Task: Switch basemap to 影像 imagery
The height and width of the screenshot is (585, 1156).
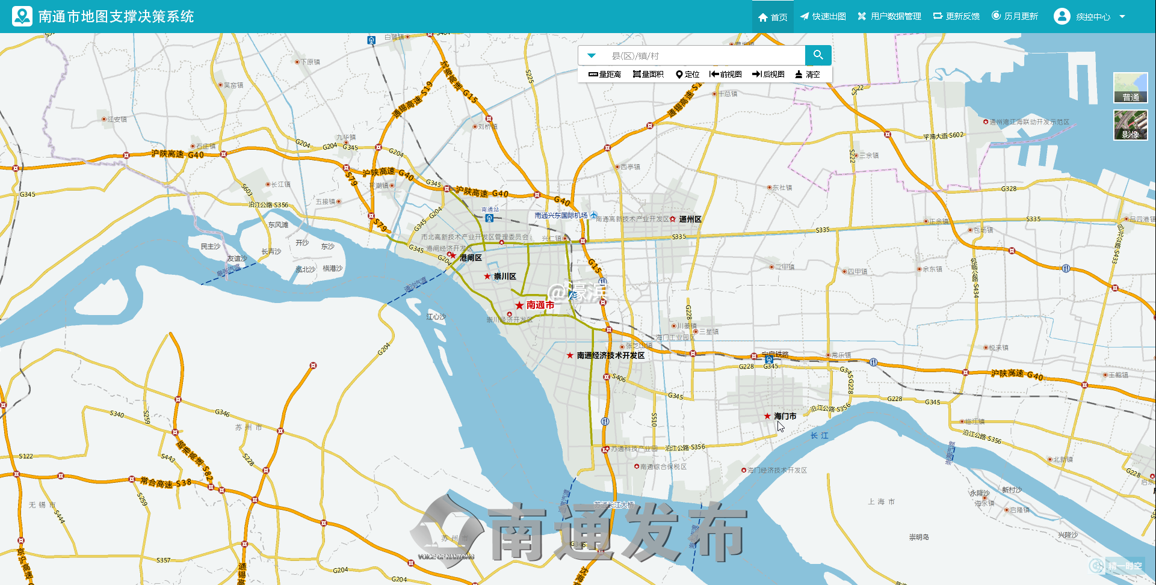Action: (x=1130, y=125)
